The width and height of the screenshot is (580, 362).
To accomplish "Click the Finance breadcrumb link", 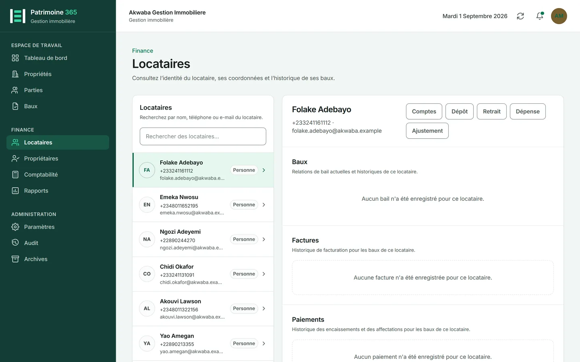I will (143, 51).
